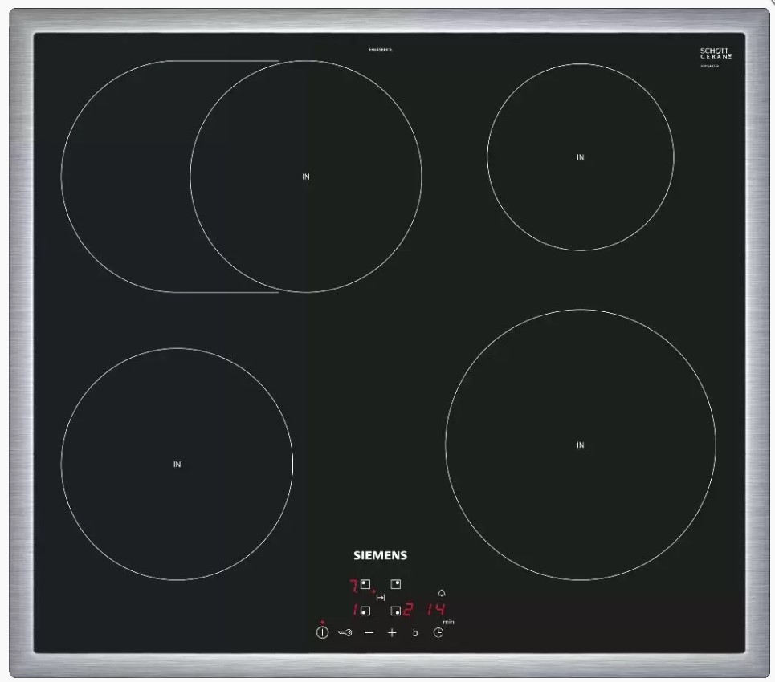
Task: Tap the arrow-to-bar zone extension symbol
Action: point(381,598)
